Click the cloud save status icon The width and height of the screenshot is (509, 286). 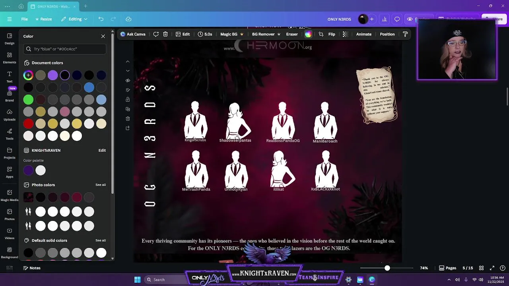tap(128, 19)
